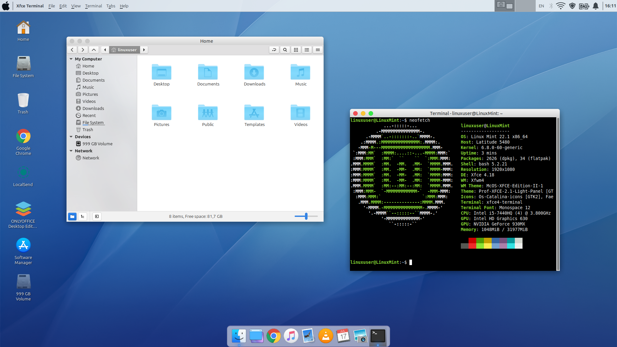617x347 pixels.
Task: Toggle location entry in file manager toolbar
Action: (274, 50)
